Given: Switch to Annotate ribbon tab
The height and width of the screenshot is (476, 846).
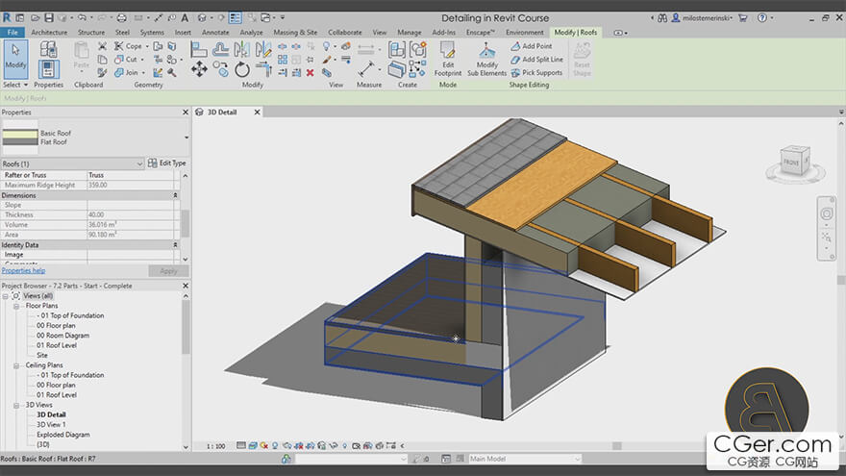Looking at the screenshot, I should click(x=215, y=33).
